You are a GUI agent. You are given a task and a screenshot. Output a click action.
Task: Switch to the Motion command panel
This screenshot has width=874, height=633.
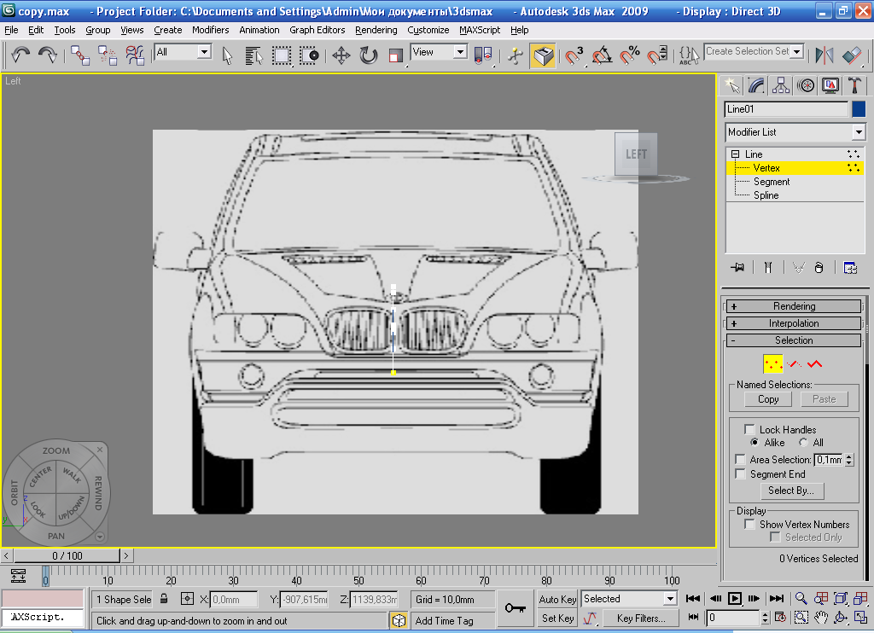[806, 85]
